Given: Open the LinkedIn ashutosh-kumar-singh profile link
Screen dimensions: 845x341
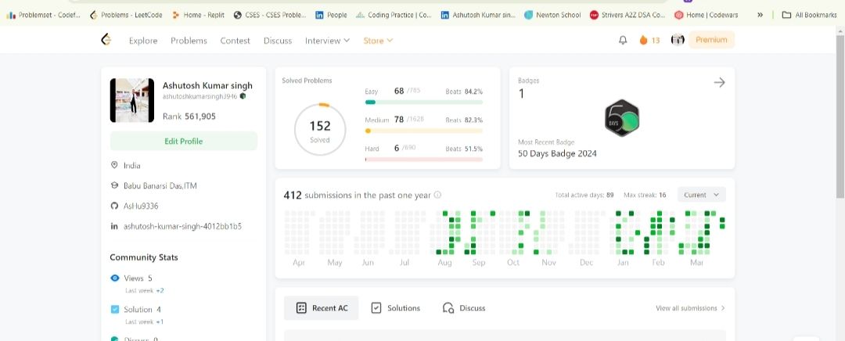Looking at the screenshot, I should pos(182,226).
